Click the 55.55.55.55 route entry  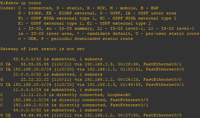(x=91, y=64)
